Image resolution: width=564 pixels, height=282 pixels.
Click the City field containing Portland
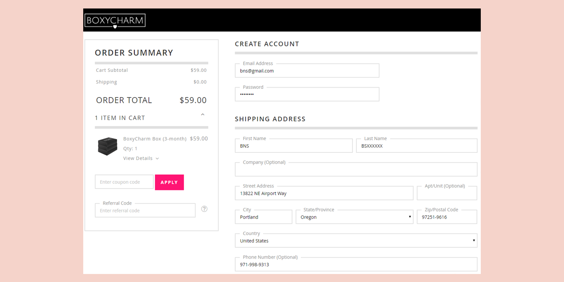[x=263, y=217]
